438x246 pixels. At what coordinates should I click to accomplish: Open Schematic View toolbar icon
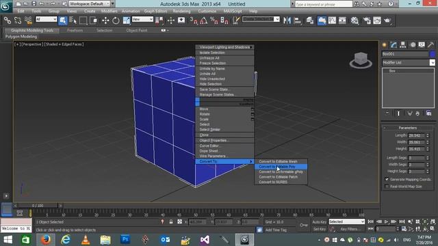(x=342, y=20)
